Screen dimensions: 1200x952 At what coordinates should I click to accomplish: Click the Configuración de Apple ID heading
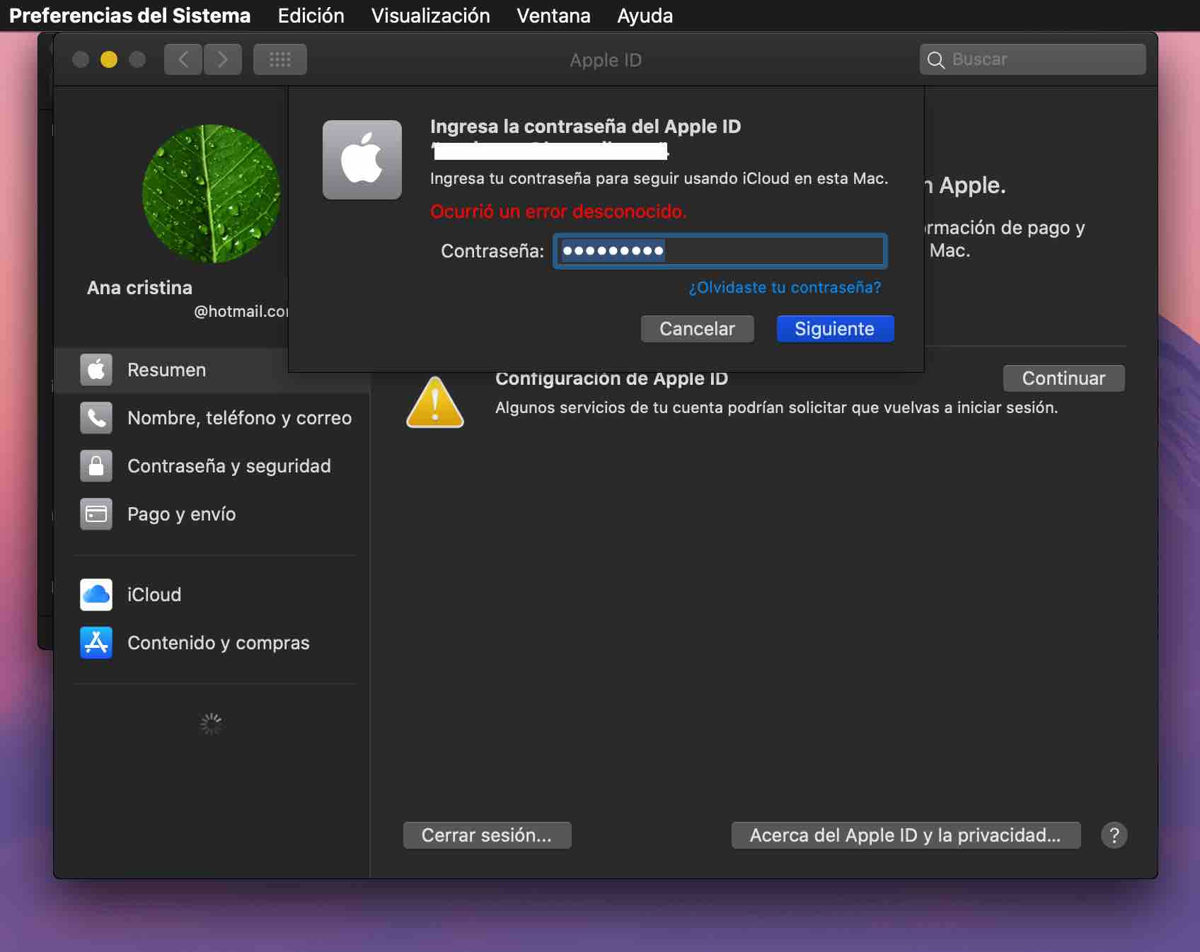(x=612, y=378)
